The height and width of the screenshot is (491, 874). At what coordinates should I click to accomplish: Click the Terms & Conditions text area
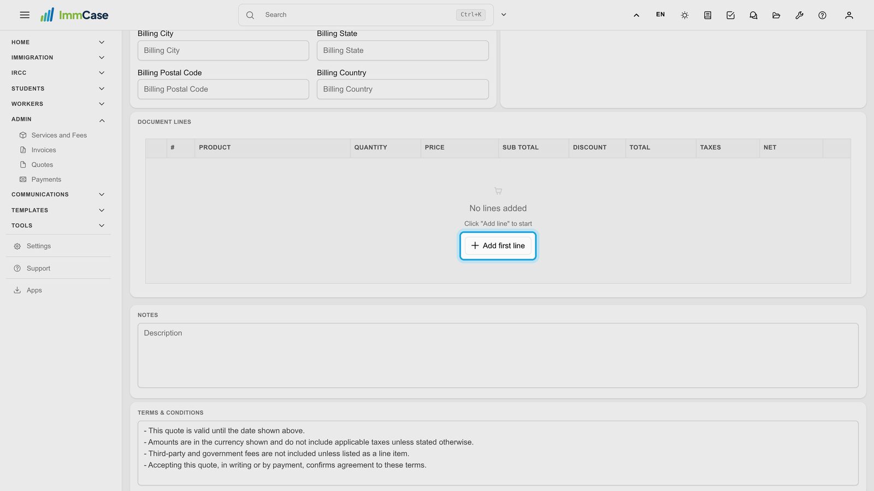[x=498, y=453]
